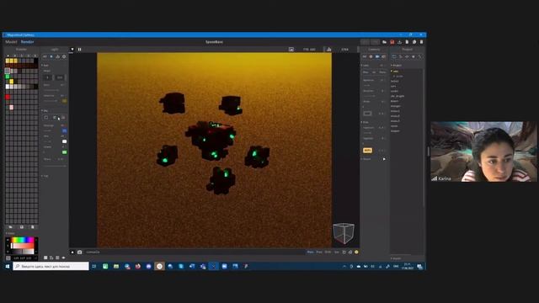The height and width of the screenshot is (303, 539).
Task: Open chr_knight in the Project list
Action: pos(398,96)
